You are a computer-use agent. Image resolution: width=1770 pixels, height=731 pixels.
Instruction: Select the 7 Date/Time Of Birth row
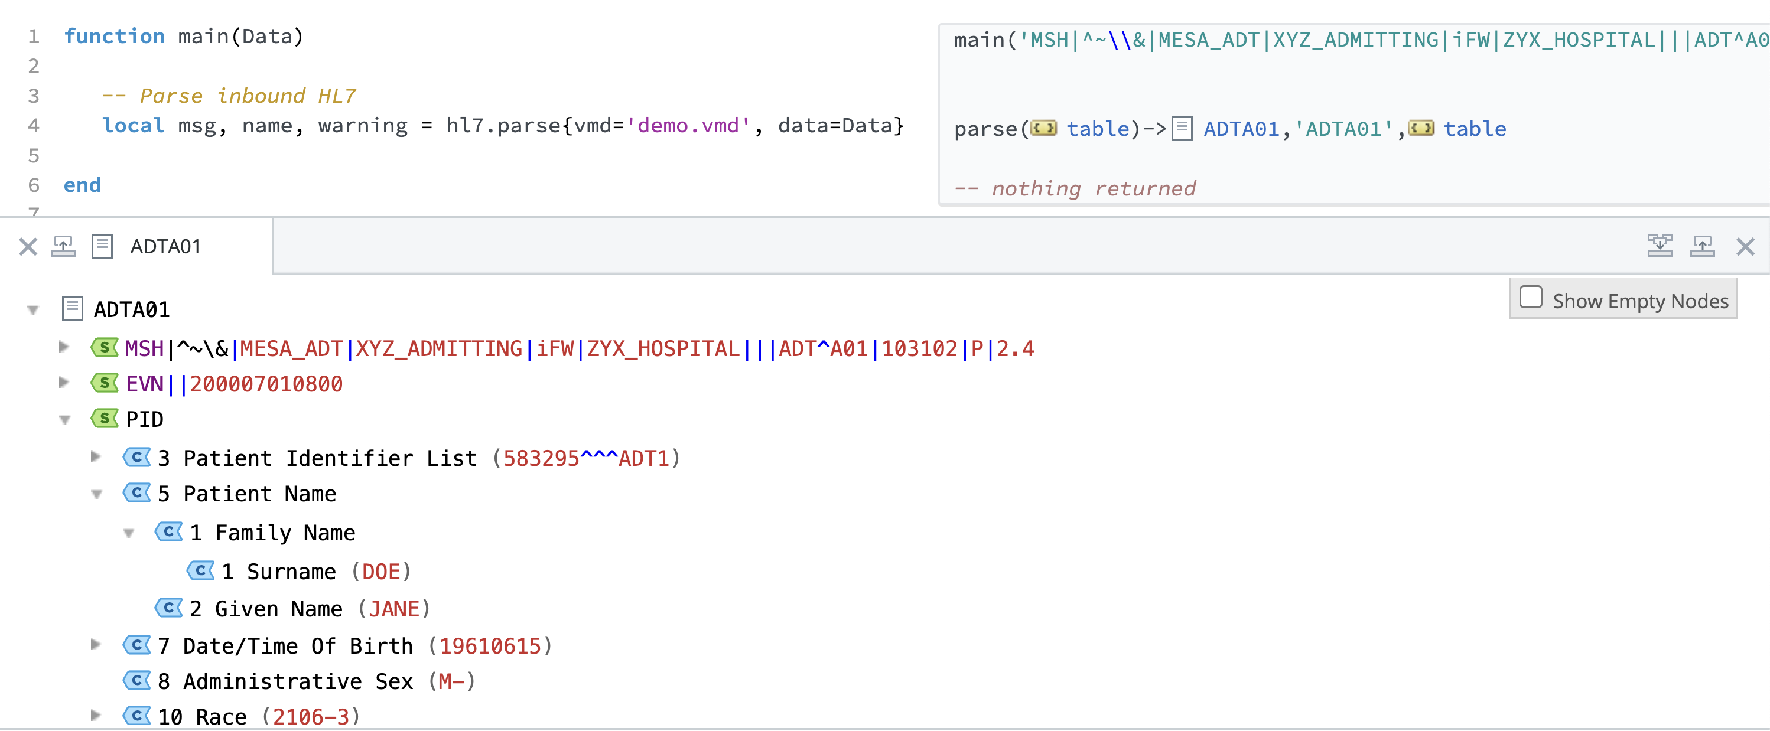(355, 647)
